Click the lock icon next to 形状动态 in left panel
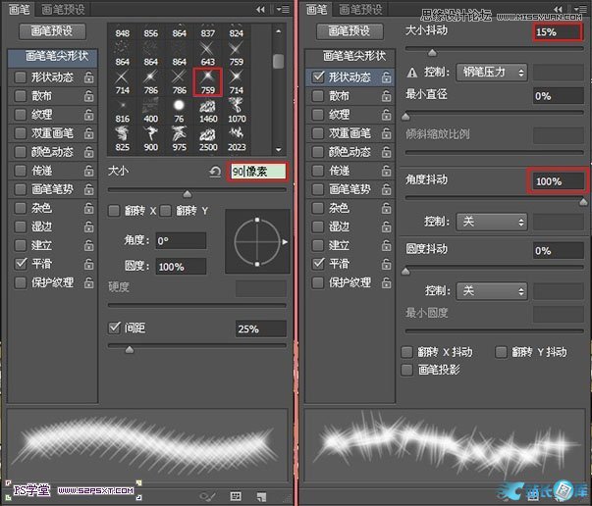 (88, 77)
